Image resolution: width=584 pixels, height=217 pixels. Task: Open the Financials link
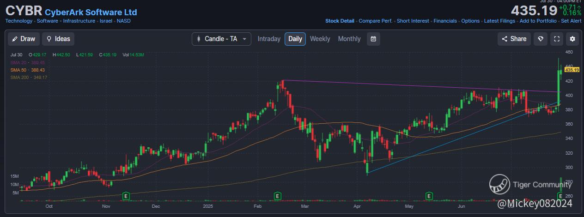445,21
